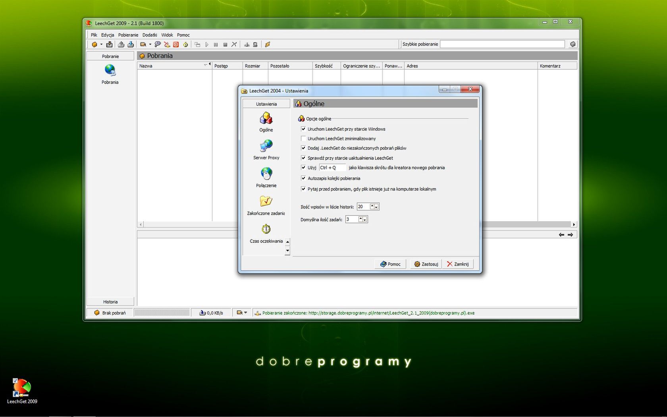This screenshot has width=667, height=417.
Task: Click the Zastosuj button
Action: [426, 264]
